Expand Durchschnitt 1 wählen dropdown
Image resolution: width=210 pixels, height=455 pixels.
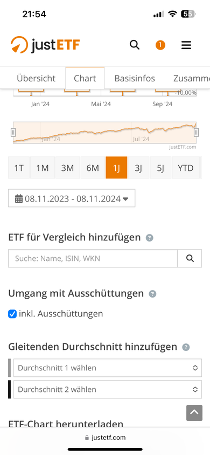[x=108, y=368]
